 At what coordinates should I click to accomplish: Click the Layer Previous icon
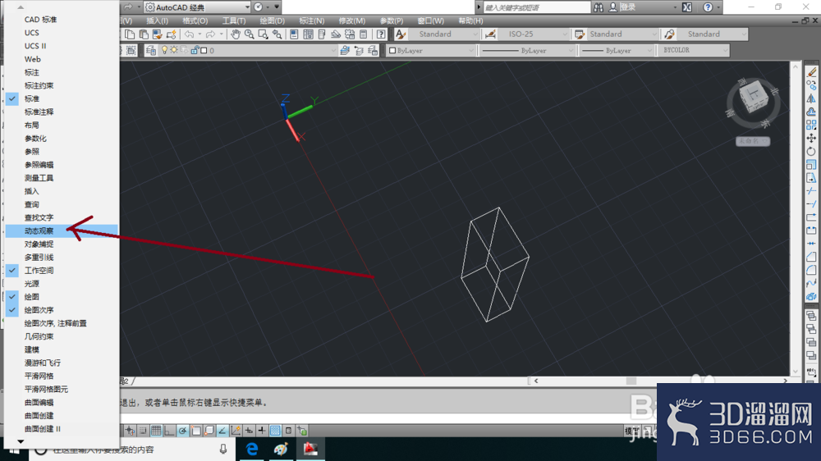(x=359, y=51)
